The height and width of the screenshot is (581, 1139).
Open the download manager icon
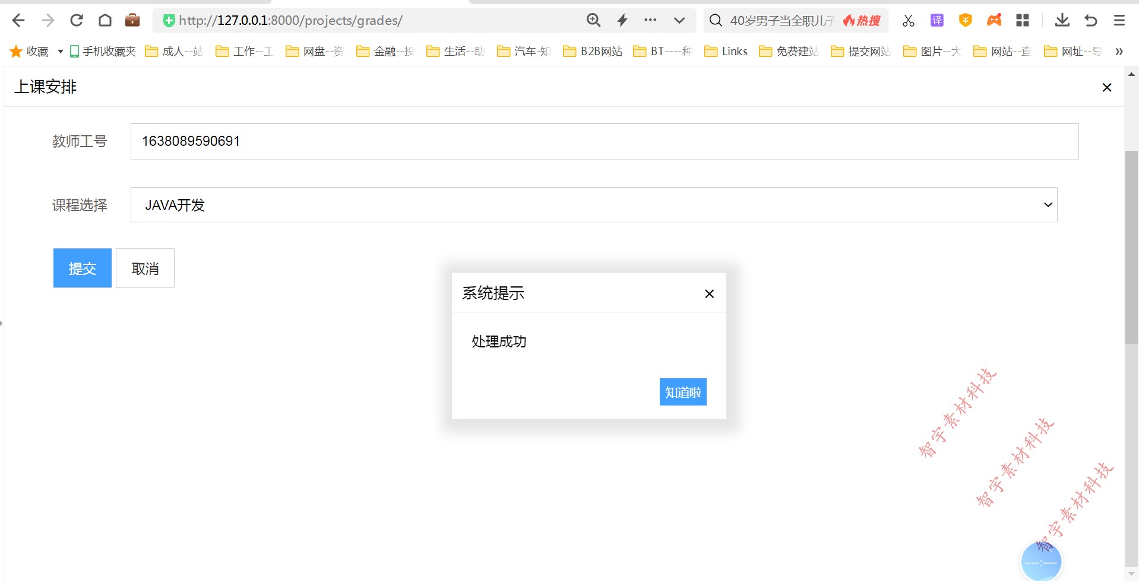click(1062, 20)
